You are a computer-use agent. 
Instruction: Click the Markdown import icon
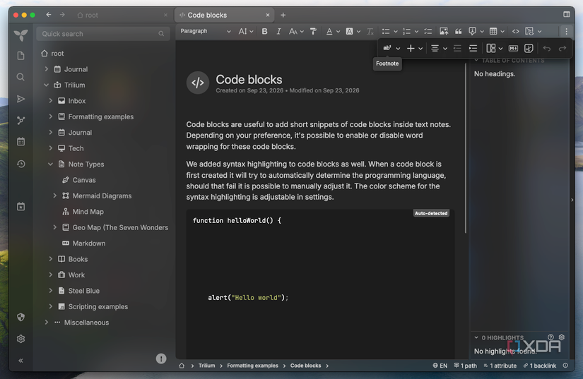[513, 48]
